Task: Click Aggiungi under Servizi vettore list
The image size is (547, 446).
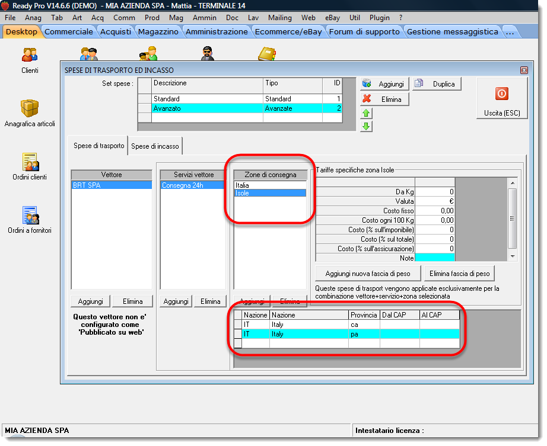Action: click(x=176, y=301)
